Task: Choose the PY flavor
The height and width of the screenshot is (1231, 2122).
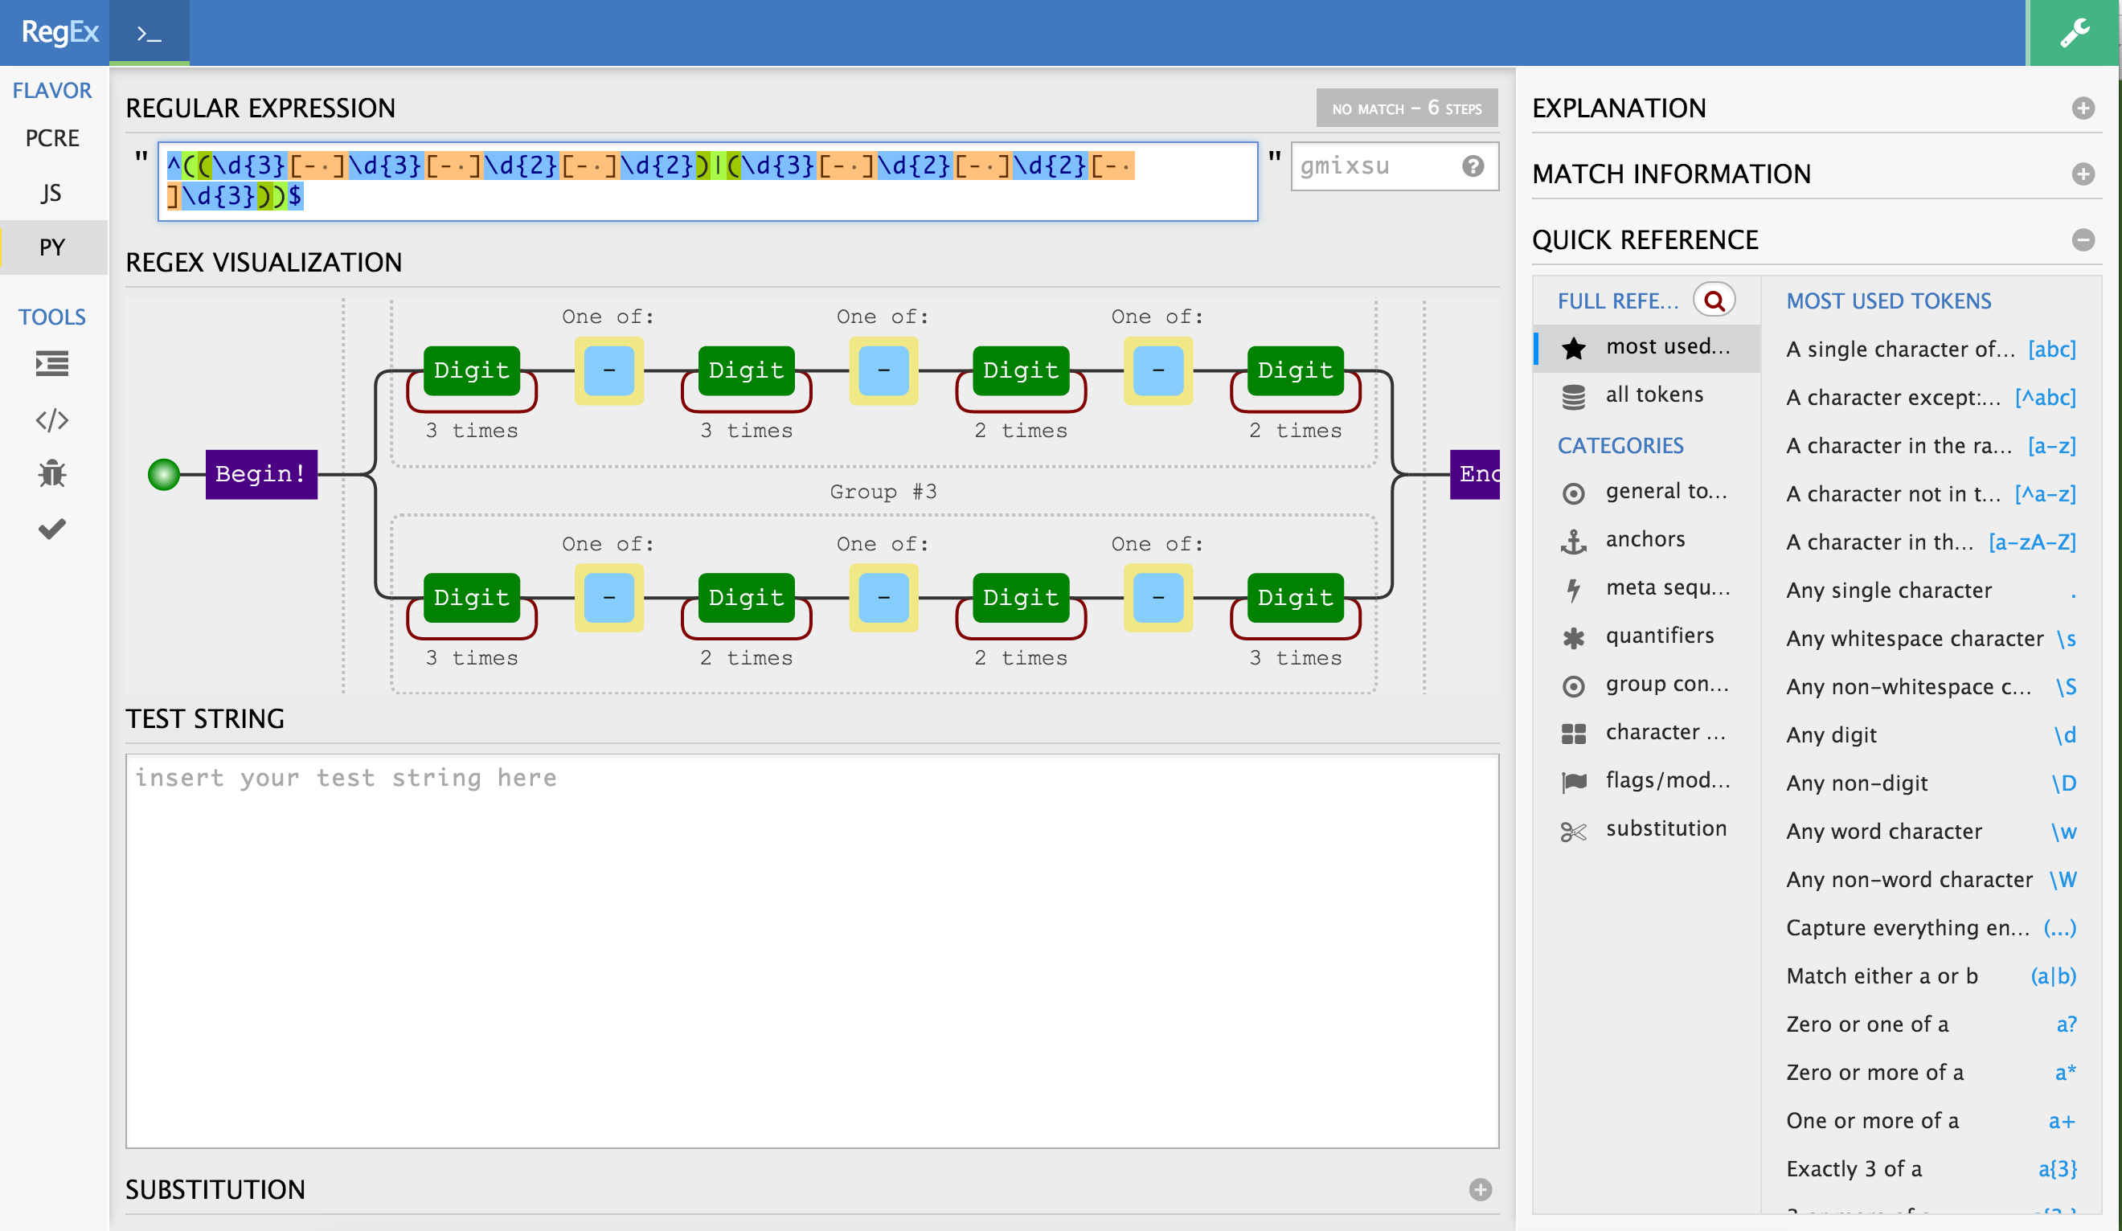Action: point(52,247)
